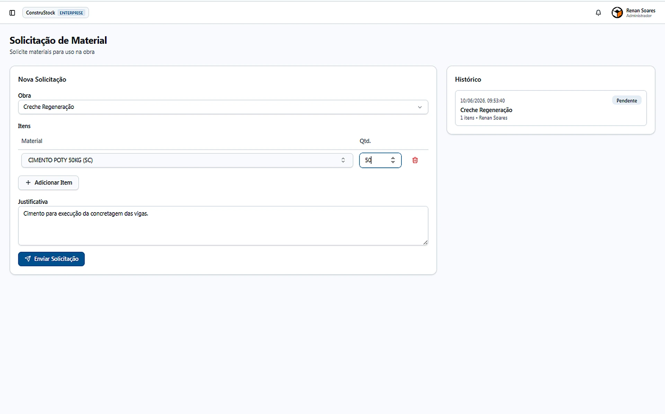The width and height of the screenshot is (665, 414).
Task: Click the history timestamp 10/06/2026, 09:53:40
Action: point(482,101)
